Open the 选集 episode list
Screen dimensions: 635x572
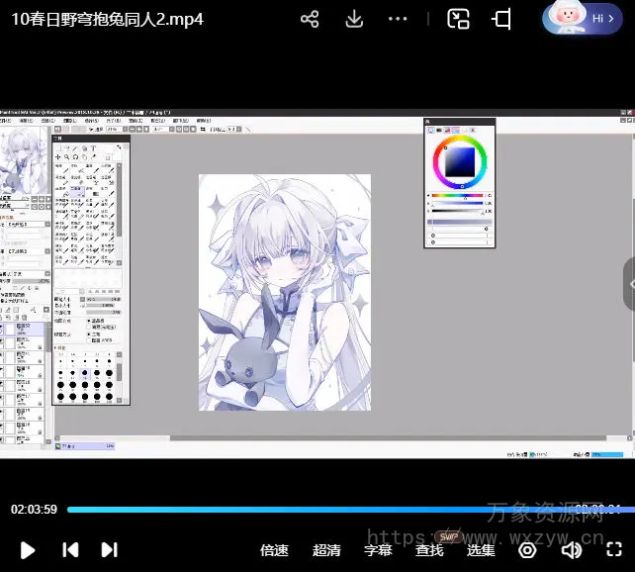coord(481,550)
